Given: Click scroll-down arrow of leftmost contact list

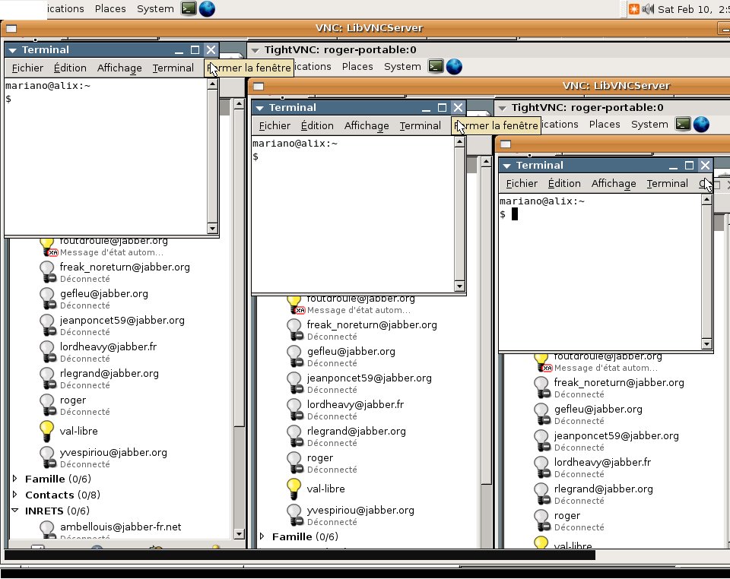Looking at the screenshot, I should tap(238, 533).
